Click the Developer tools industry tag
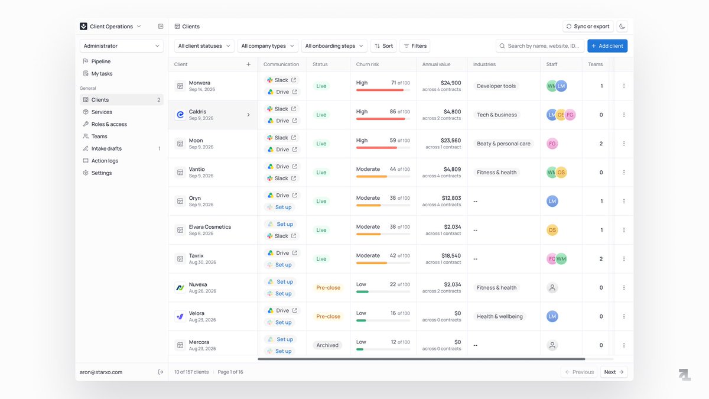 [496, 86]
